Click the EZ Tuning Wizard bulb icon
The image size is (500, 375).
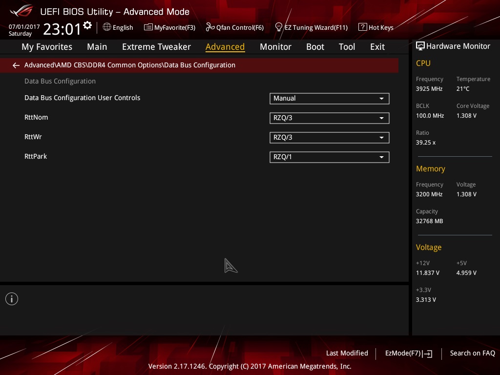[x=278, y=27]
